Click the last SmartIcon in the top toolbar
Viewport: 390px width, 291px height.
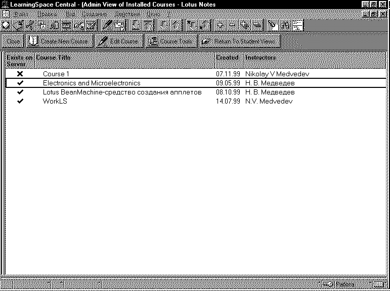click(x=297, y=25)
